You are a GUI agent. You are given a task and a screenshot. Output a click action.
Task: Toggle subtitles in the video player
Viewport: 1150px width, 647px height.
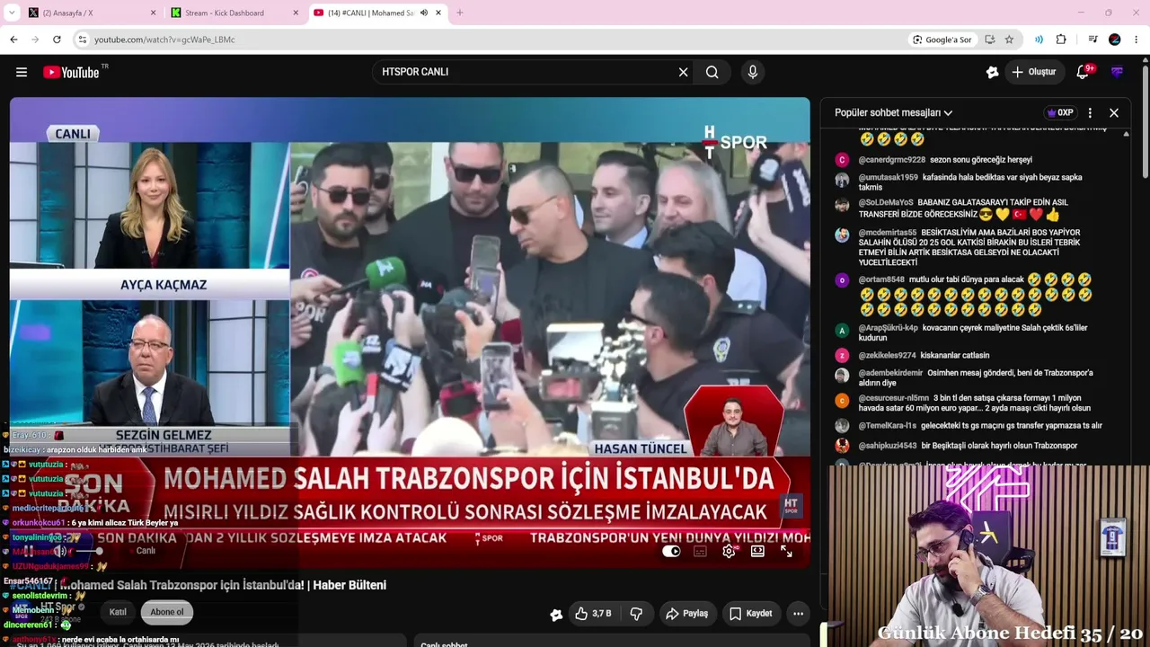coord(700,551)
